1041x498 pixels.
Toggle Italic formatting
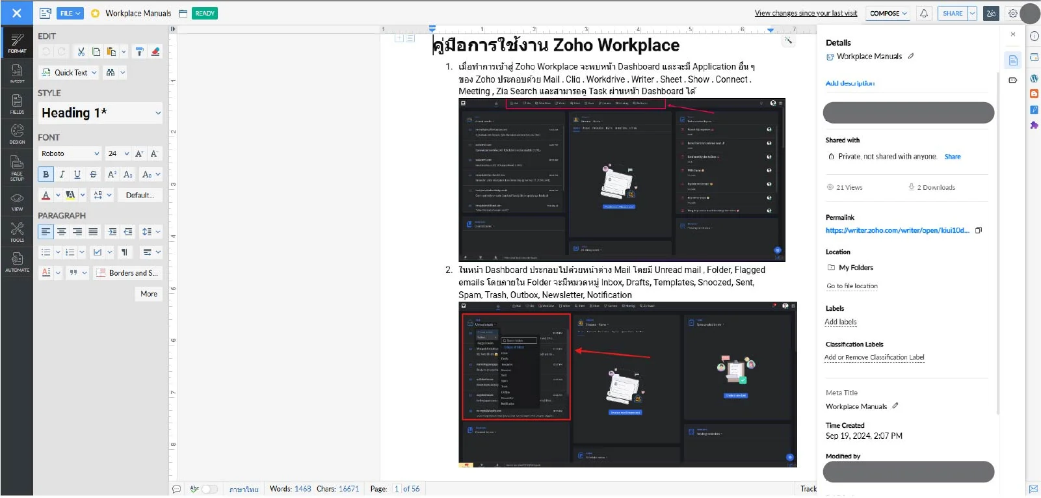click(x=62, y=174)
